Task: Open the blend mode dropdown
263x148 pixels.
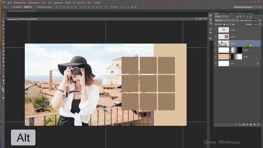Action: point(226,21)
